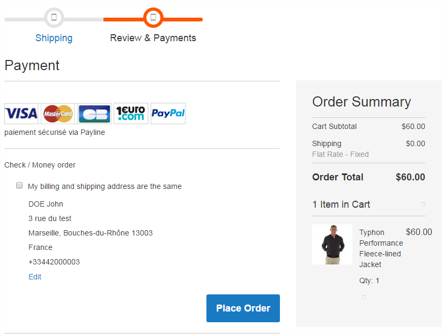Viewport: 444px width, 334px height.
Task: Collapse the 1 Item in Cart section
Action: 423,204
